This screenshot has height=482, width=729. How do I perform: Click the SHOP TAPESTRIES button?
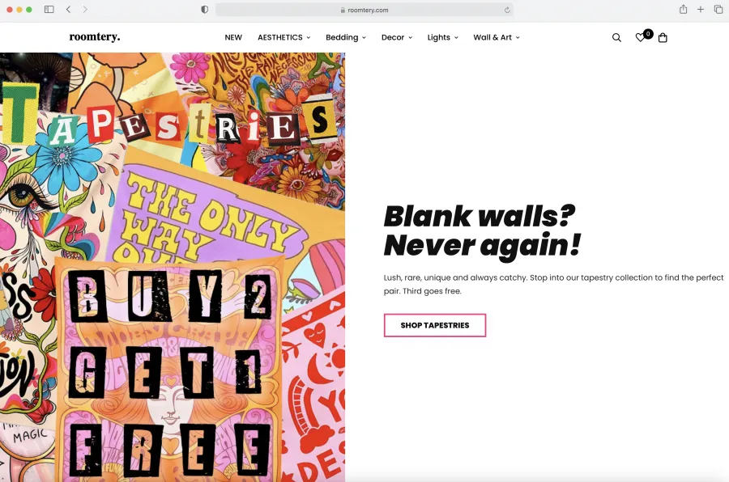pos(435,325)
